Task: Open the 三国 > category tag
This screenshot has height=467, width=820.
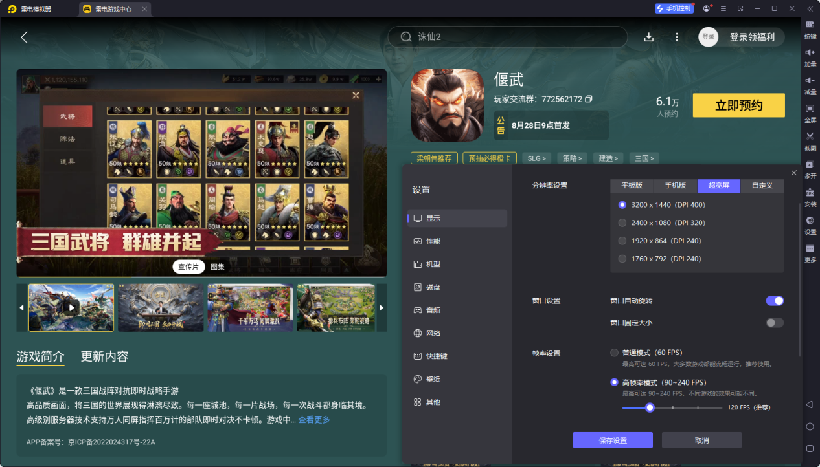Action: click(x=644, y=158)
